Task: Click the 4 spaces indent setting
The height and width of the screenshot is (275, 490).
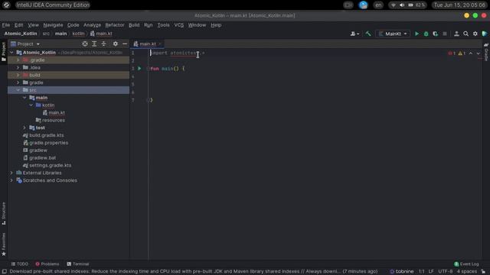Action: point(467,272)
